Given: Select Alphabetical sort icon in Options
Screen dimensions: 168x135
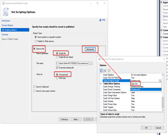Looking at the screenshot, I should [105, 71].
